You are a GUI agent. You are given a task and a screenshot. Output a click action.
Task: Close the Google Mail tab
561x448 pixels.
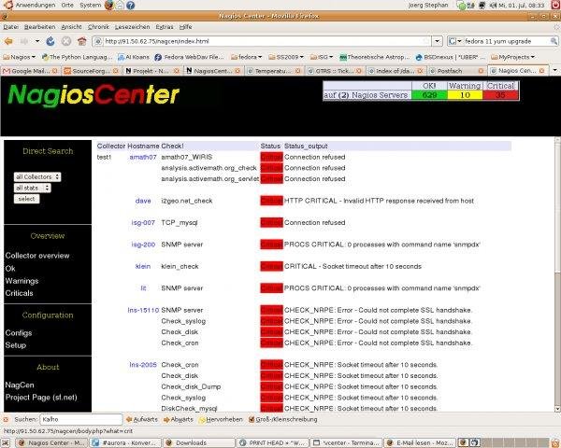click(55, 71)
